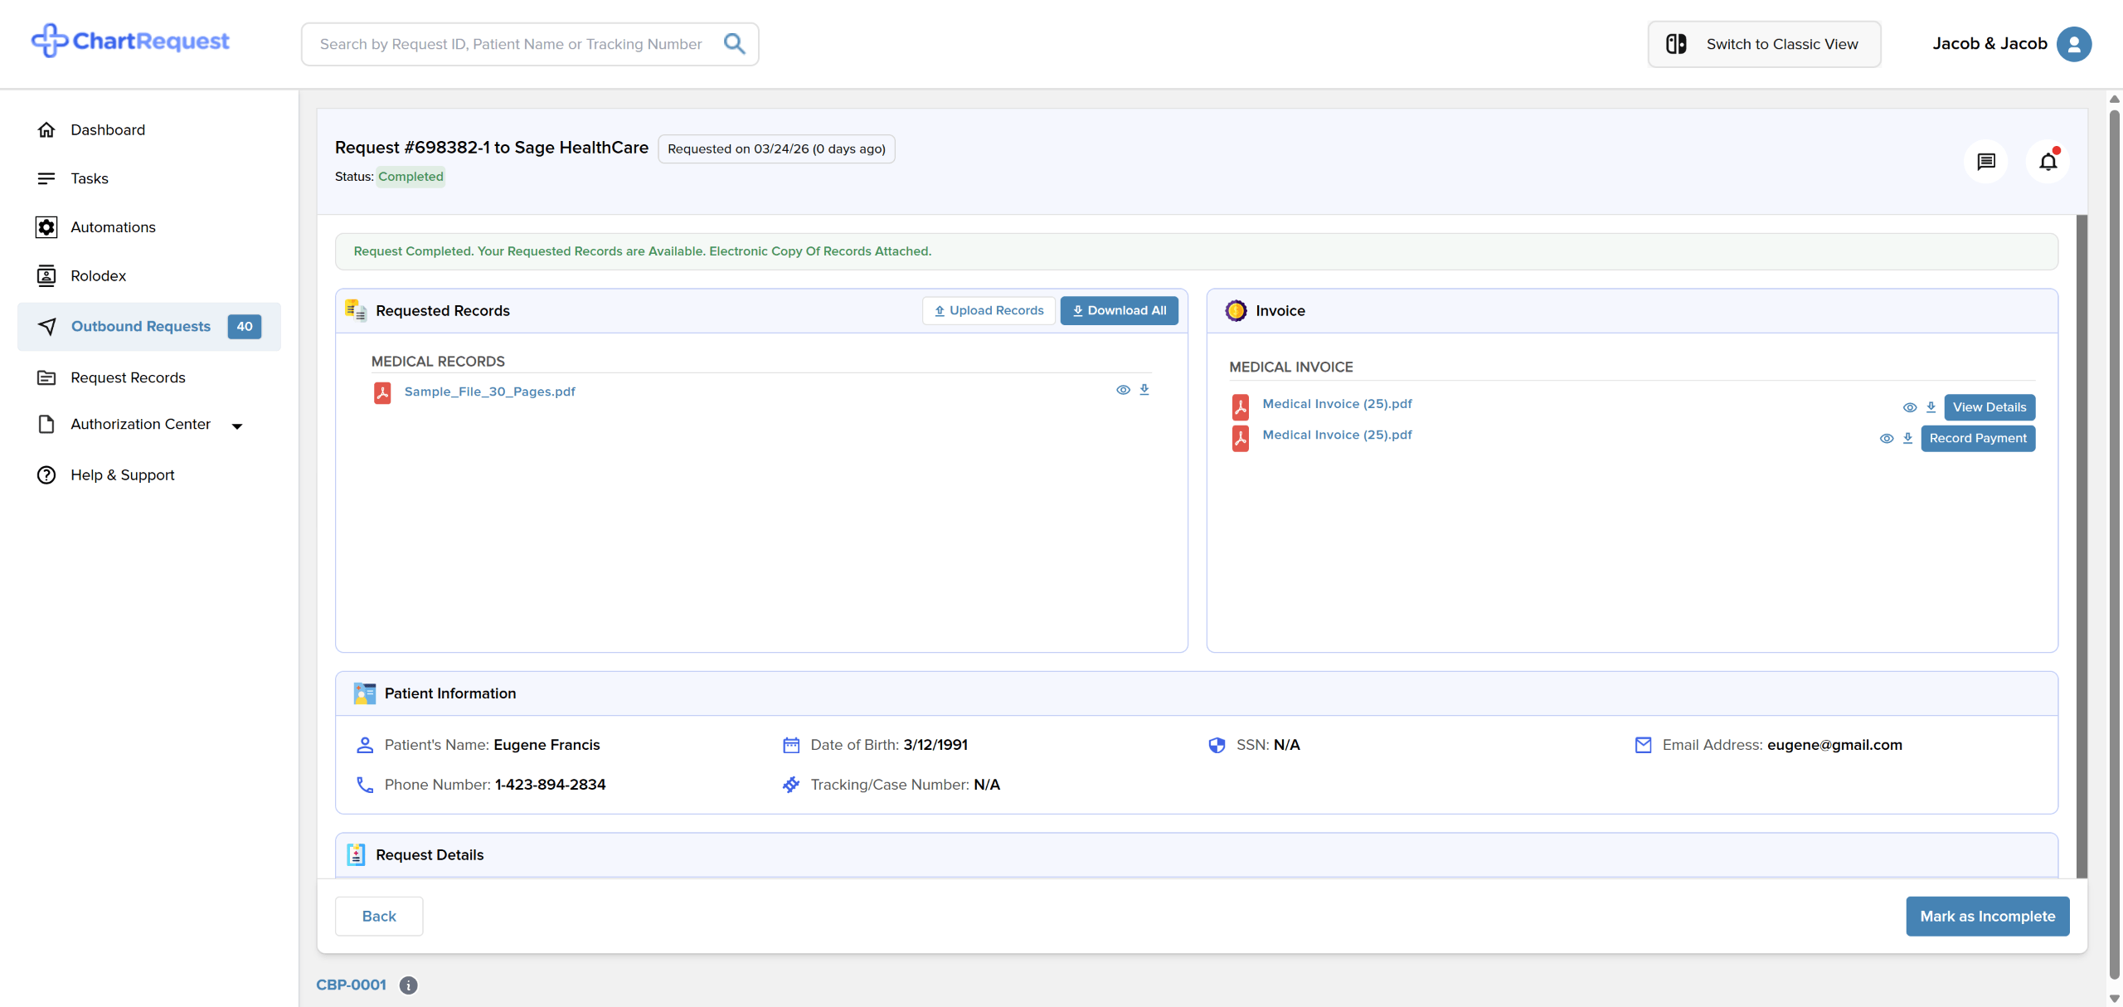The width and height of the screenshot is (2123, 1007).
Task: Click the PDF icon for Sample_File_30_Pages.pdf
Action: [x=382, y=392]
